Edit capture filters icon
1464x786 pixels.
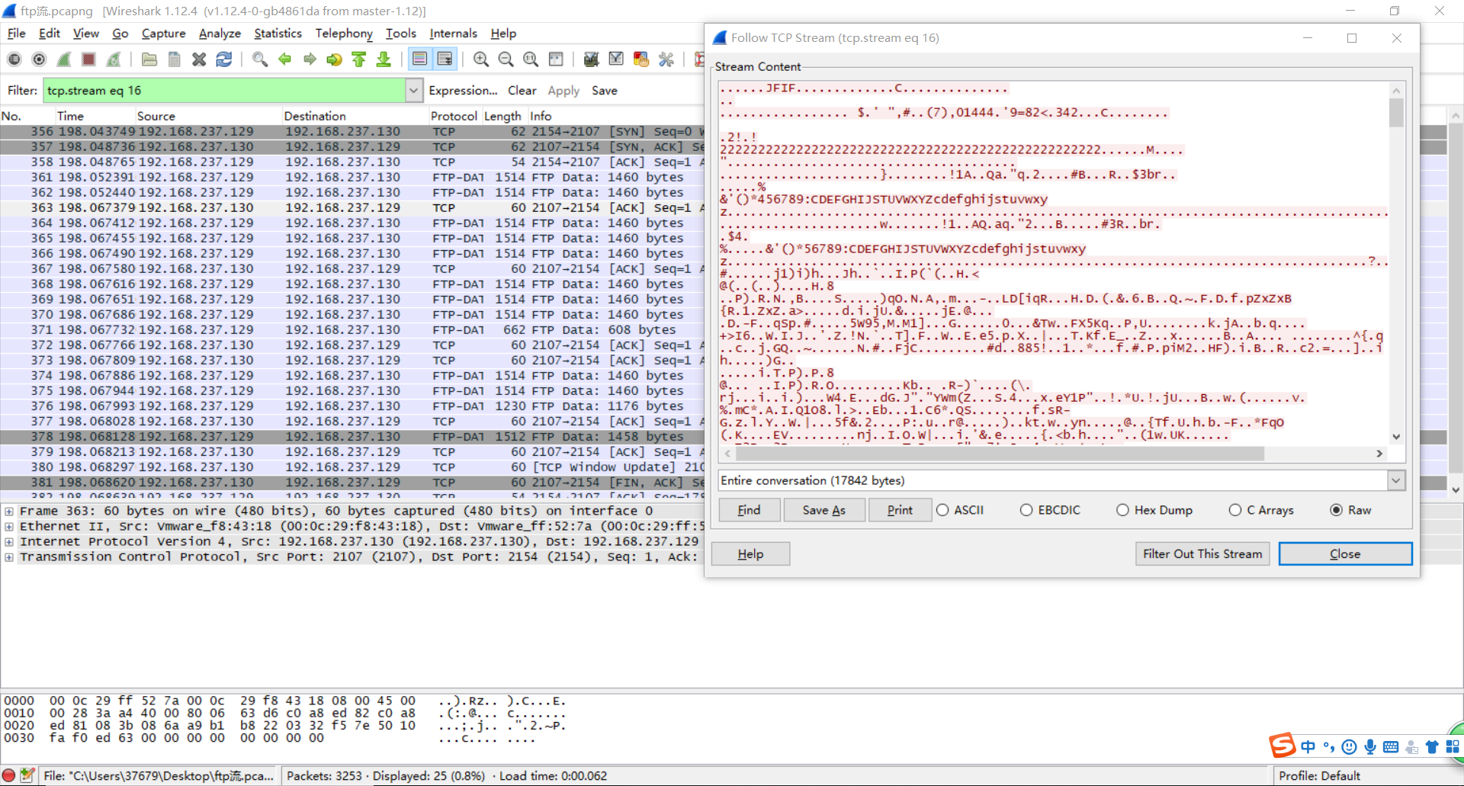click(x=591, y=59)
